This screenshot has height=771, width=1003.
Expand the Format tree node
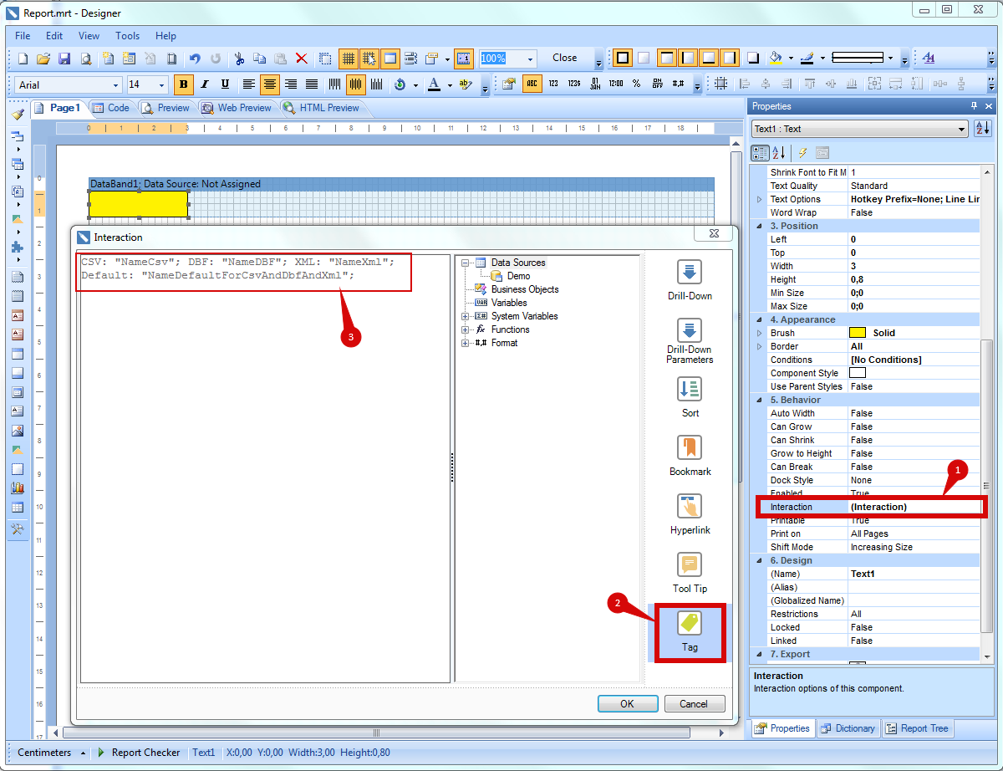(x=466, y=343)
